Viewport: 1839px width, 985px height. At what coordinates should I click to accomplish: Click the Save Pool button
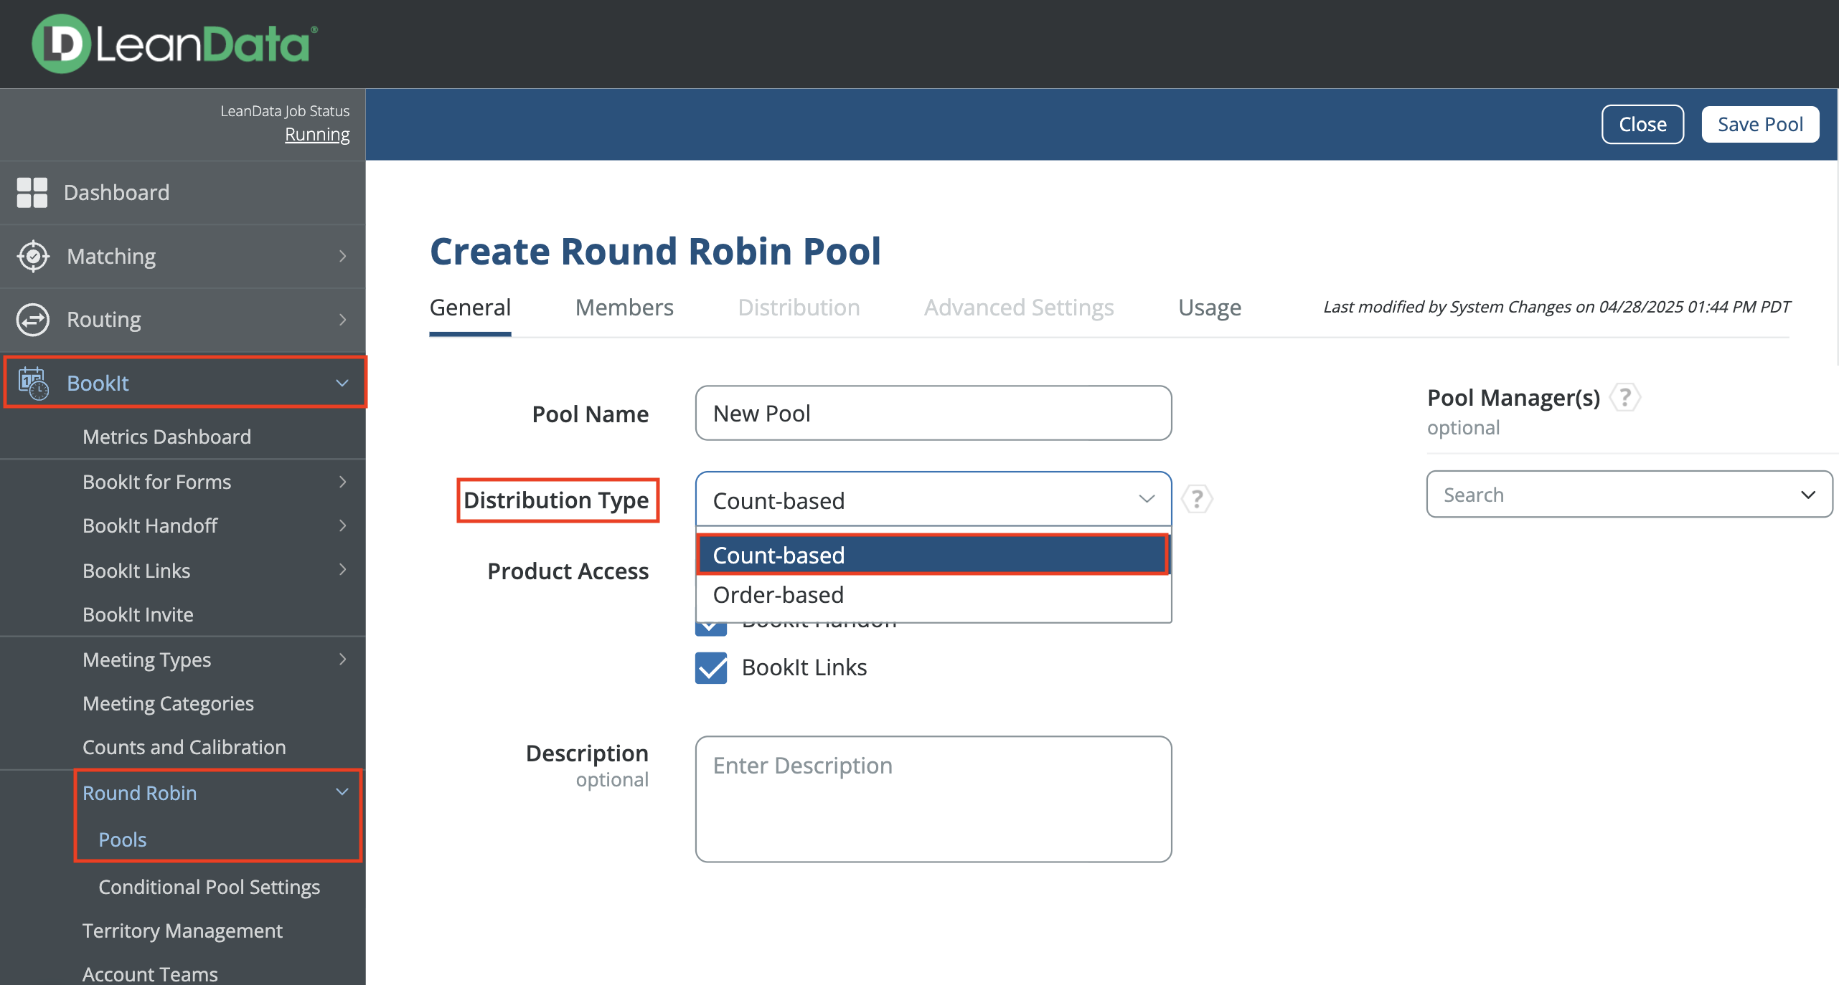[1759, 125]
